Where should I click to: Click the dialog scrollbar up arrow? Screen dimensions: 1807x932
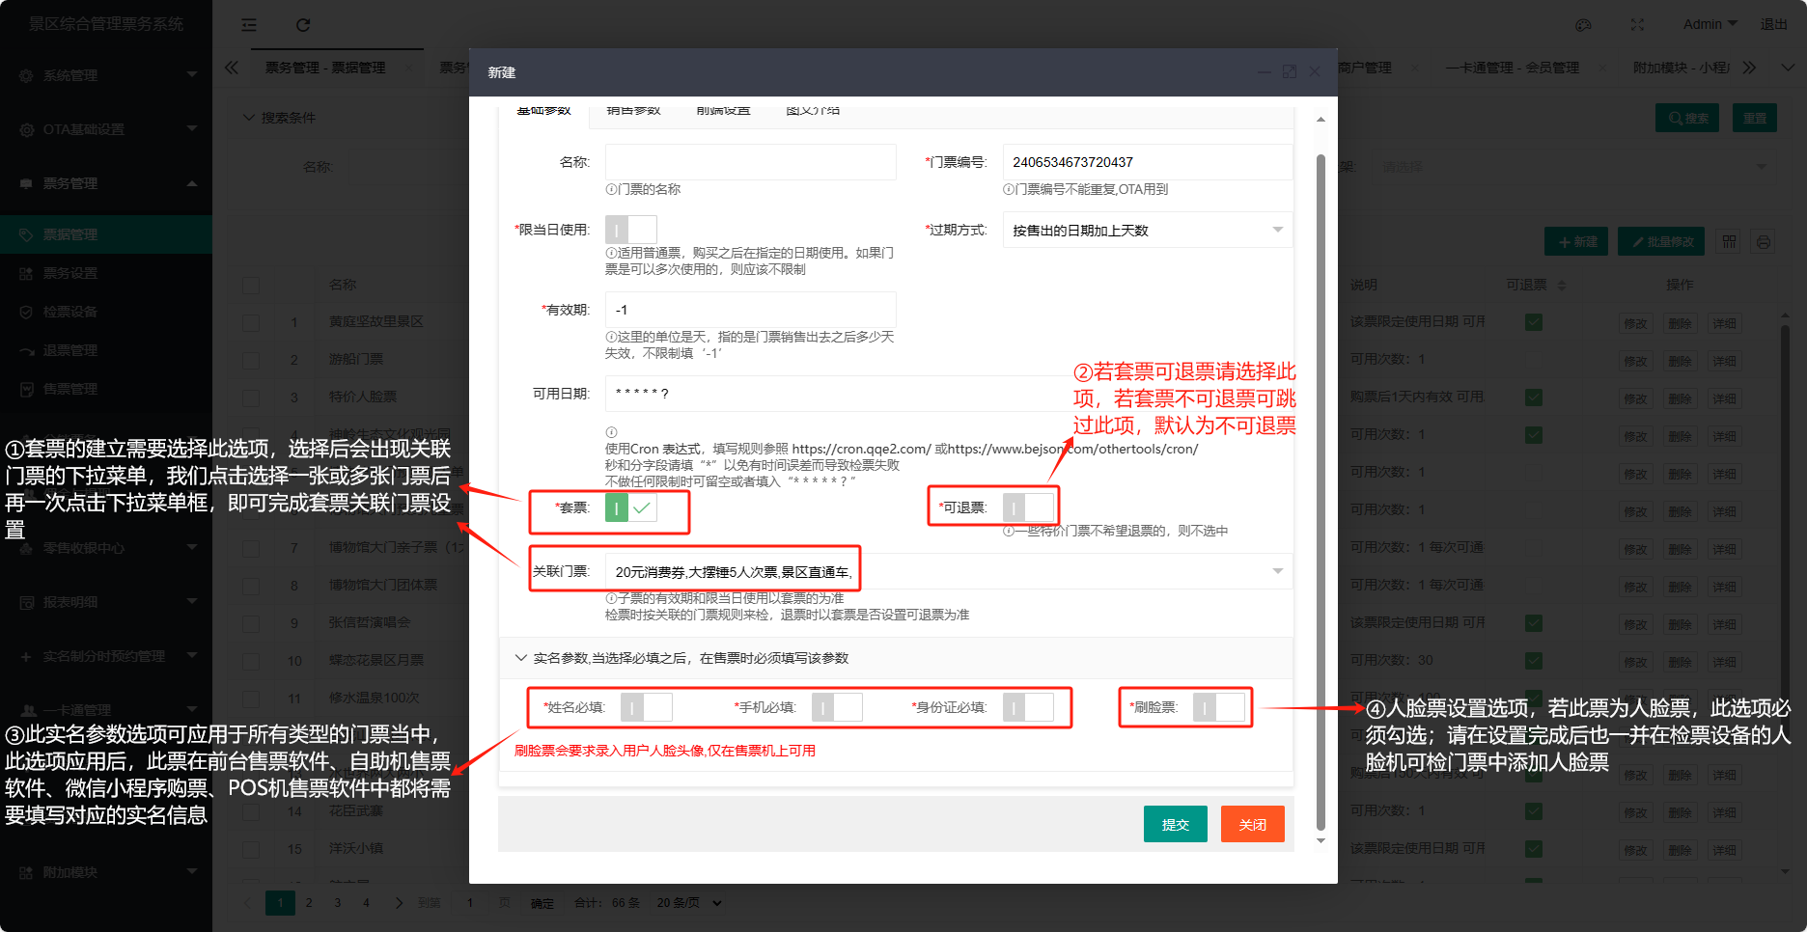click(1320, 120)
